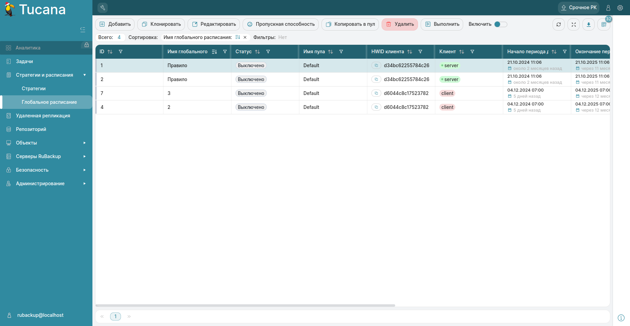
Task: Open filter for Статус column
Action: click(268, 52)
